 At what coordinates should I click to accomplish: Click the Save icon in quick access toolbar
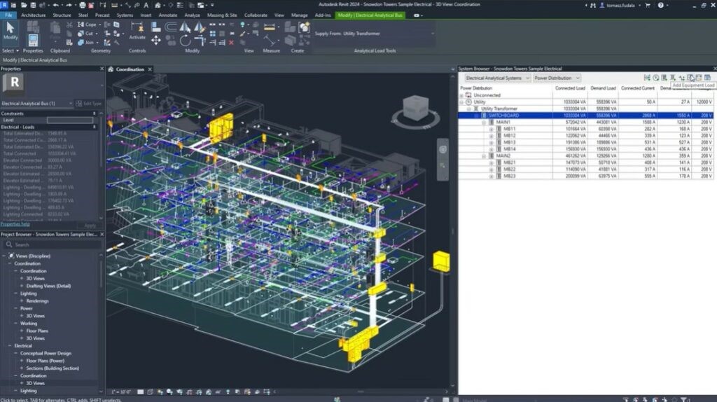33,5
